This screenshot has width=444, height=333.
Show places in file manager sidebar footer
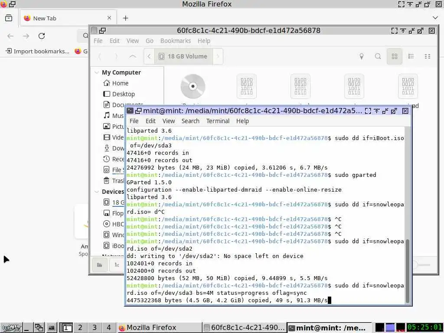(x=100, y=265)
